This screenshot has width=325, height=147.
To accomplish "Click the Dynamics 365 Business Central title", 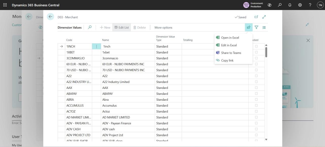I will (x=36, y=5).
